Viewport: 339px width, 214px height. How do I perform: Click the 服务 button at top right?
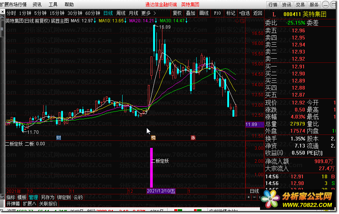tap(314, 4)
